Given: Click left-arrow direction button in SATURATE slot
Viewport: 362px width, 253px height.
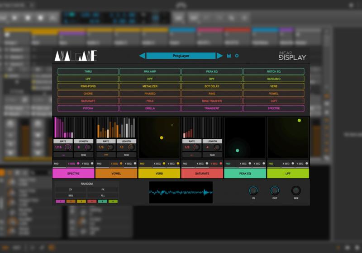Looking at the screenshot, I should point(191,155).
